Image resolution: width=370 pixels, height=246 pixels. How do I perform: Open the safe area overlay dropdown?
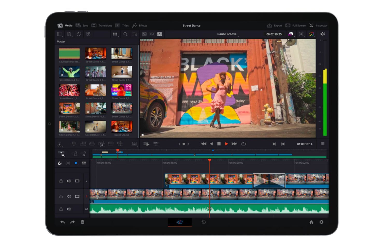pyautogui.click(x=301, y=34)
